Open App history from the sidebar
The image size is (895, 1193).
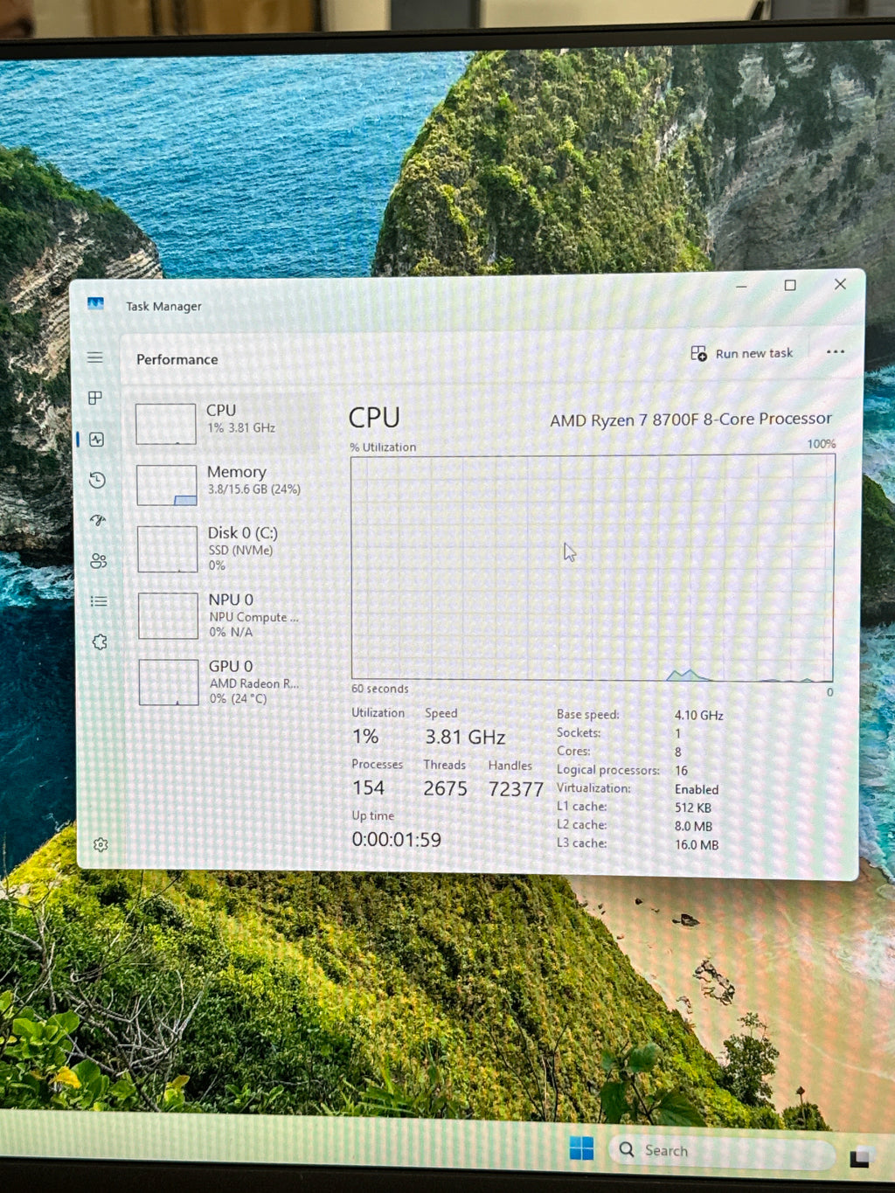click(97, 480)
